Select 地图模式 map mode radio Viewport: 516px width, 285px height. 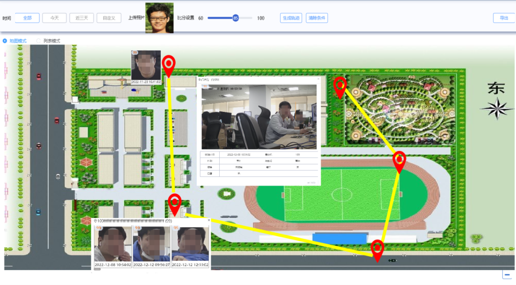tap(5, 41)
